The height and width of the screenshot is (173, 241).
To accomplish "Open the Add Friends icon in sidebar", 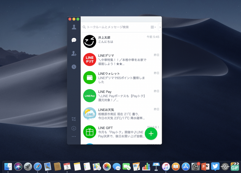I will (x=74, y=53).
